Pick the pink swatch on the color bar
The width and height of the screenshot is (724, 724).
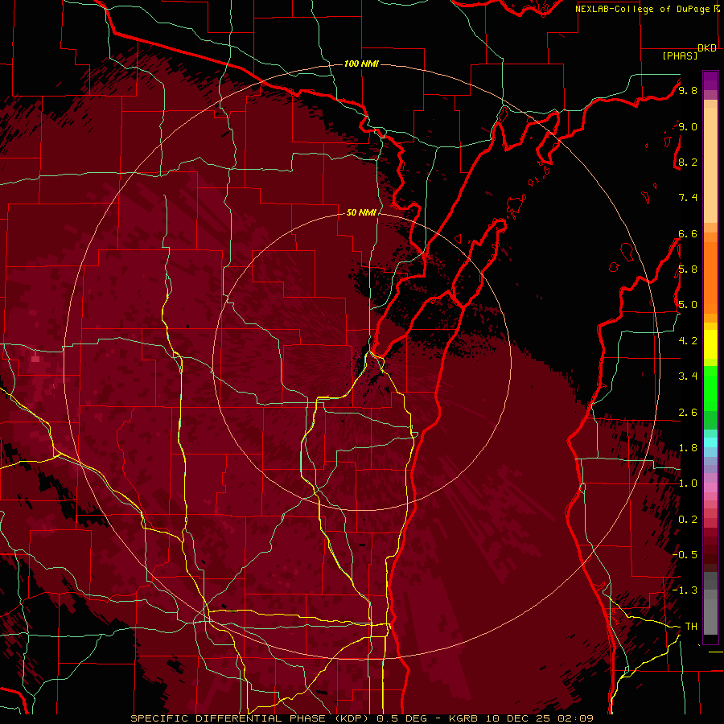click(x=710, y=487)
